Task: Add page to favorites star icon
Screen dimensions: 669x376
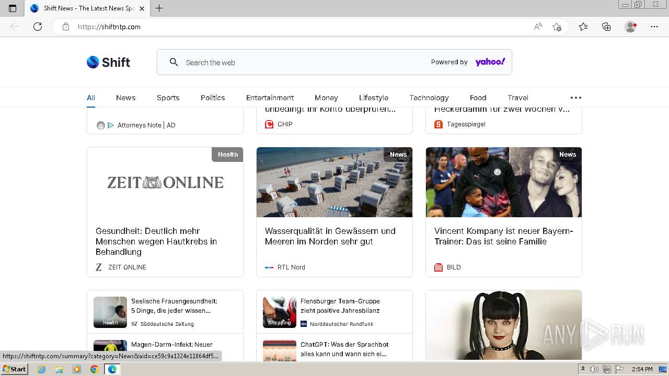Action: coord(557,27)
